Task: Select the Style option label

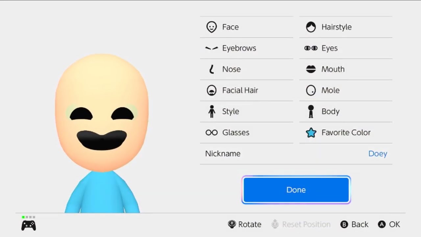Action: (x=231, y=111)
